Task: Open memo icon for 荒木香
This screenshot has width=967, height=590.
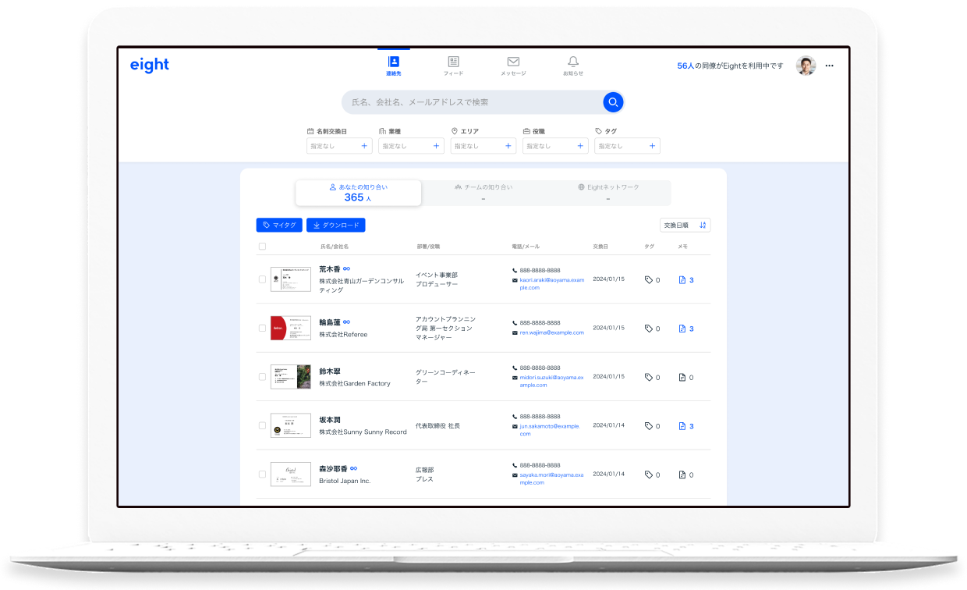Action: [682, 280]
